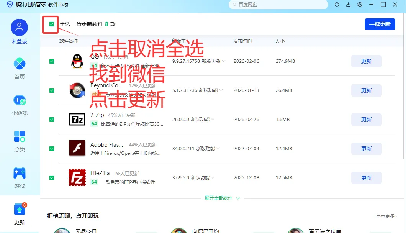Go to 首页 in the sidebar
This screenshot has height=233, width=406.
coord(20,68)
